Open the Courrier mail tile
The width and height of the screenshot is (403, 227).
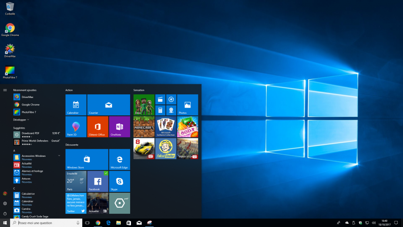[x=109, y=105]
